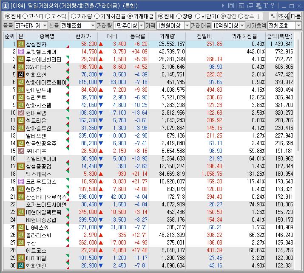This screenshot has height=273, width=304.
Task: Sort by the 순위 column header
Action: pyautogui.click(x=9, y=36)
